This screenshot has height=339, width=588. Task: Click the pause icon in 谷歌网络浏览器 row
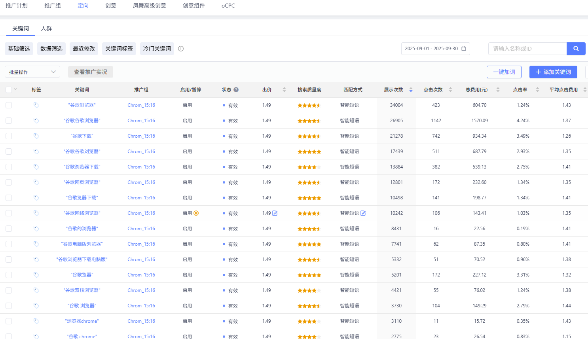tap(196, 213)
